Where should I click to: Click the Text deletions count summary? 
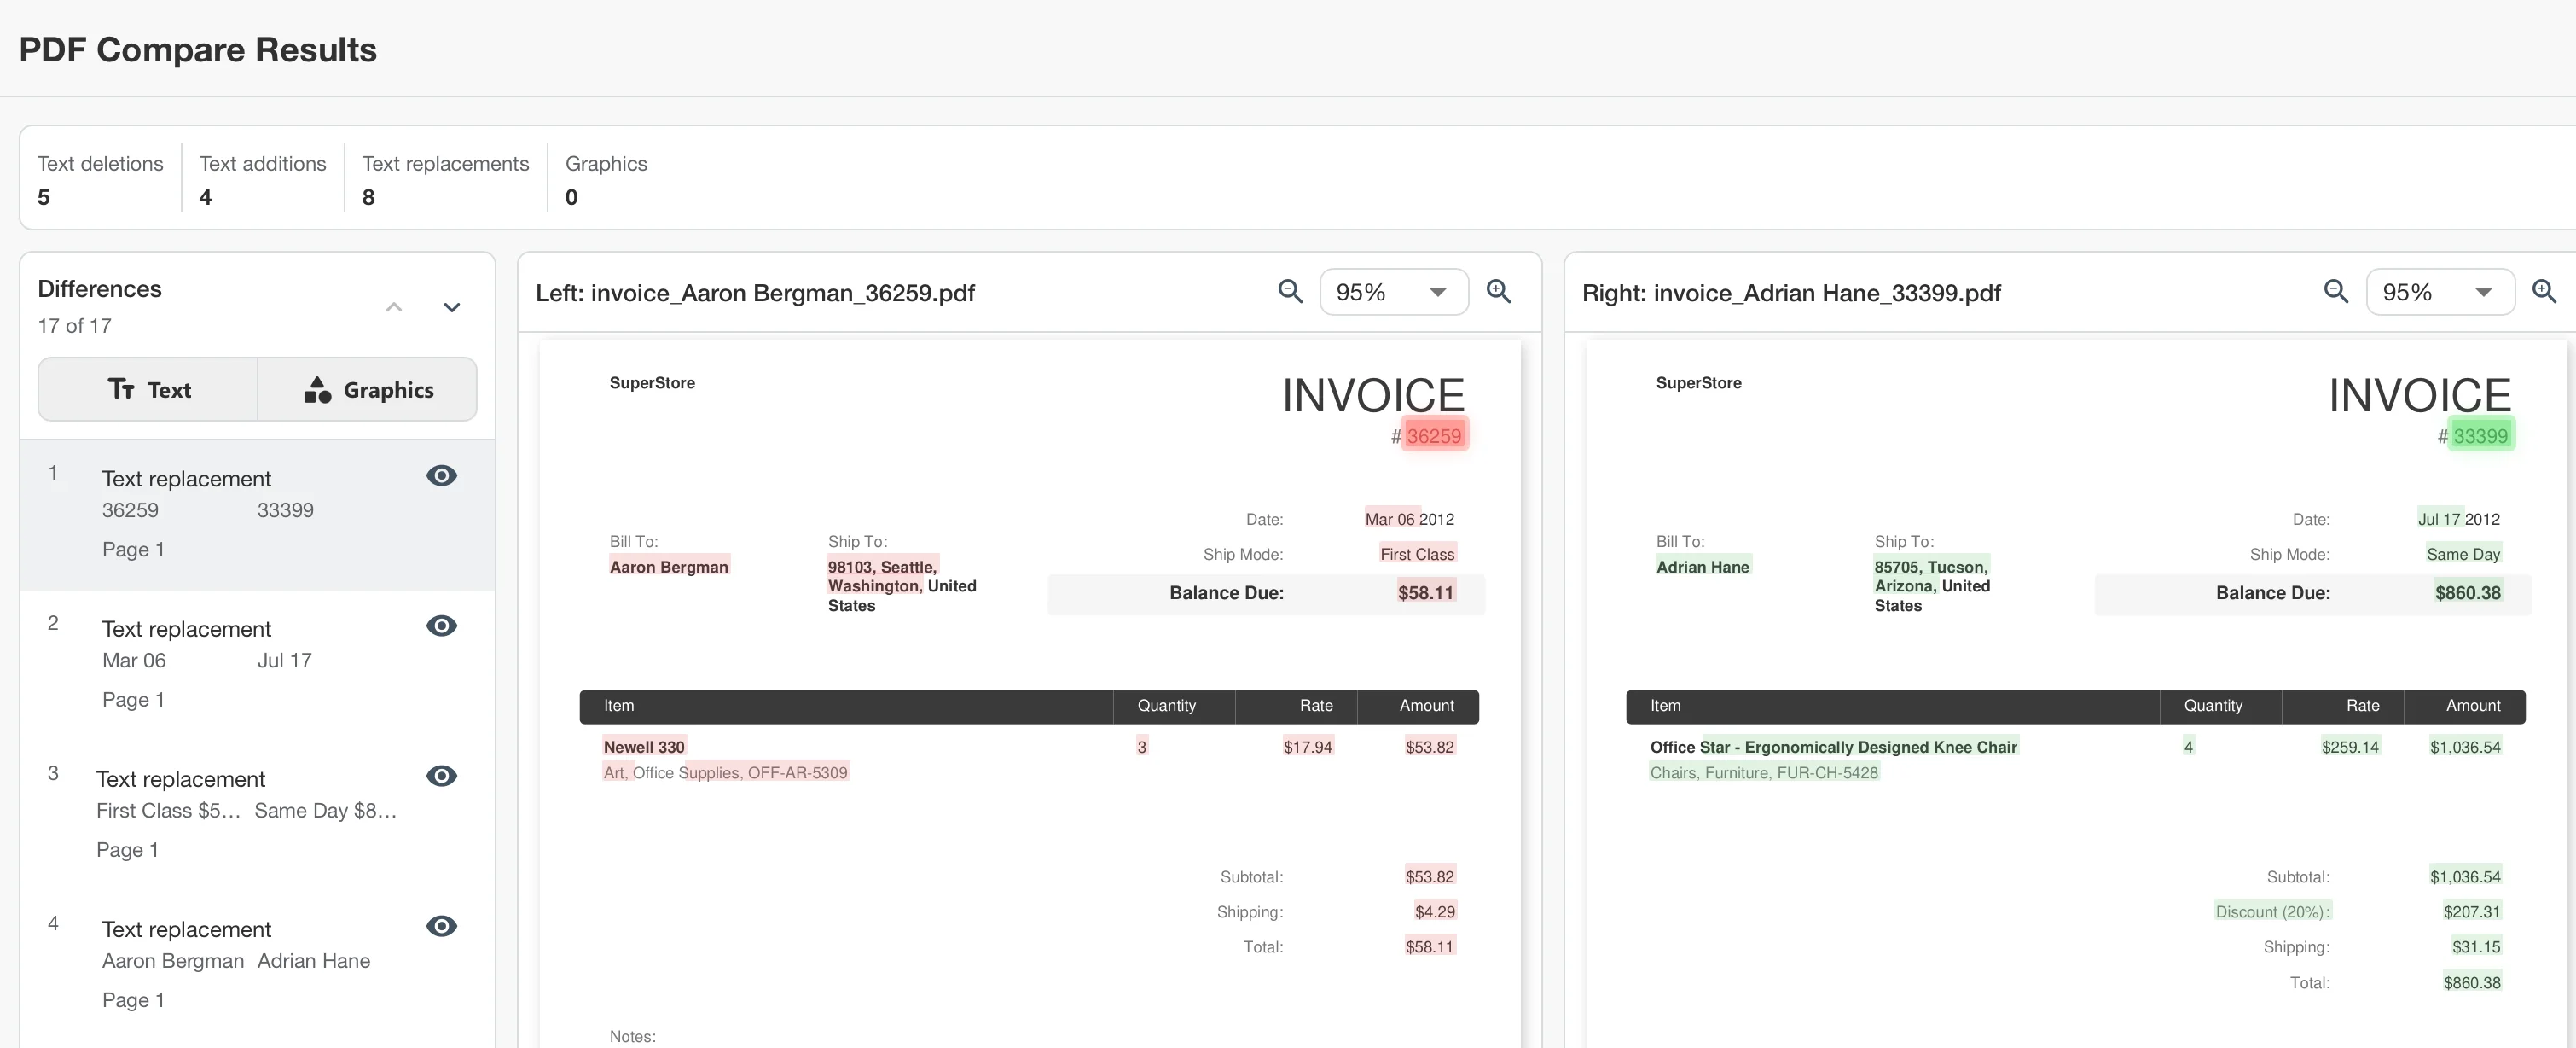coord(100,179)
